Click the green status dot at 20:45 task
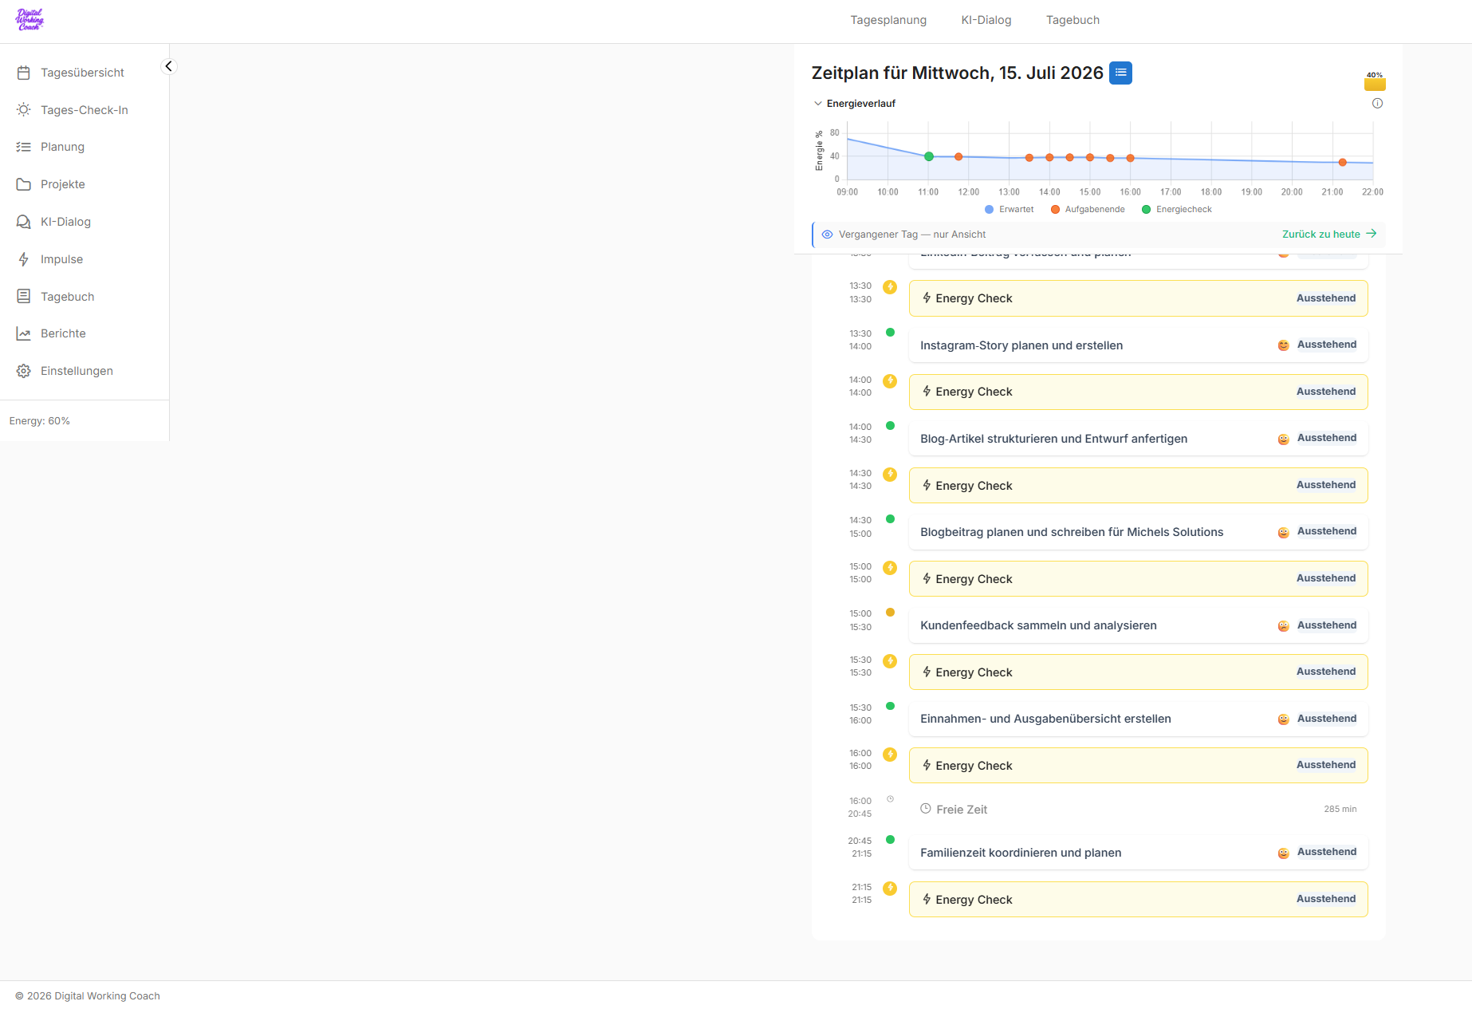1472x1009 pixels. click(890, 840)
